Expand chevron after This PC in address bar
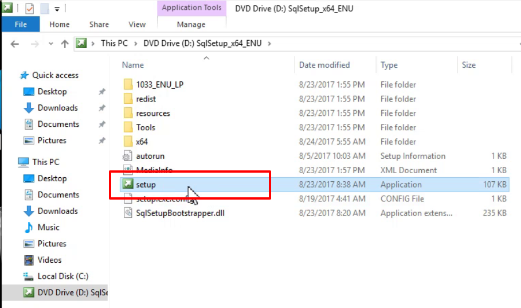The width and height of the screenshot is (521, 308). pos(136,44)
